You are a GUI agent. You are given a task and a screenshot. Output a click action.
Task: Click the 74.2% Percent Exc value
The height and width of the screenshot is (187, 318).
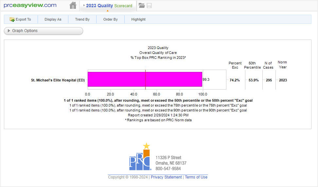pyautogui.click(x=235, y=80)
